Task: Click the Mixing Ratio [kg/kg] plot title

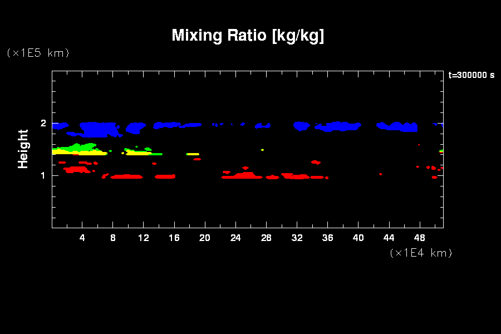Action: pyautogui.click(x=248, y=36)
